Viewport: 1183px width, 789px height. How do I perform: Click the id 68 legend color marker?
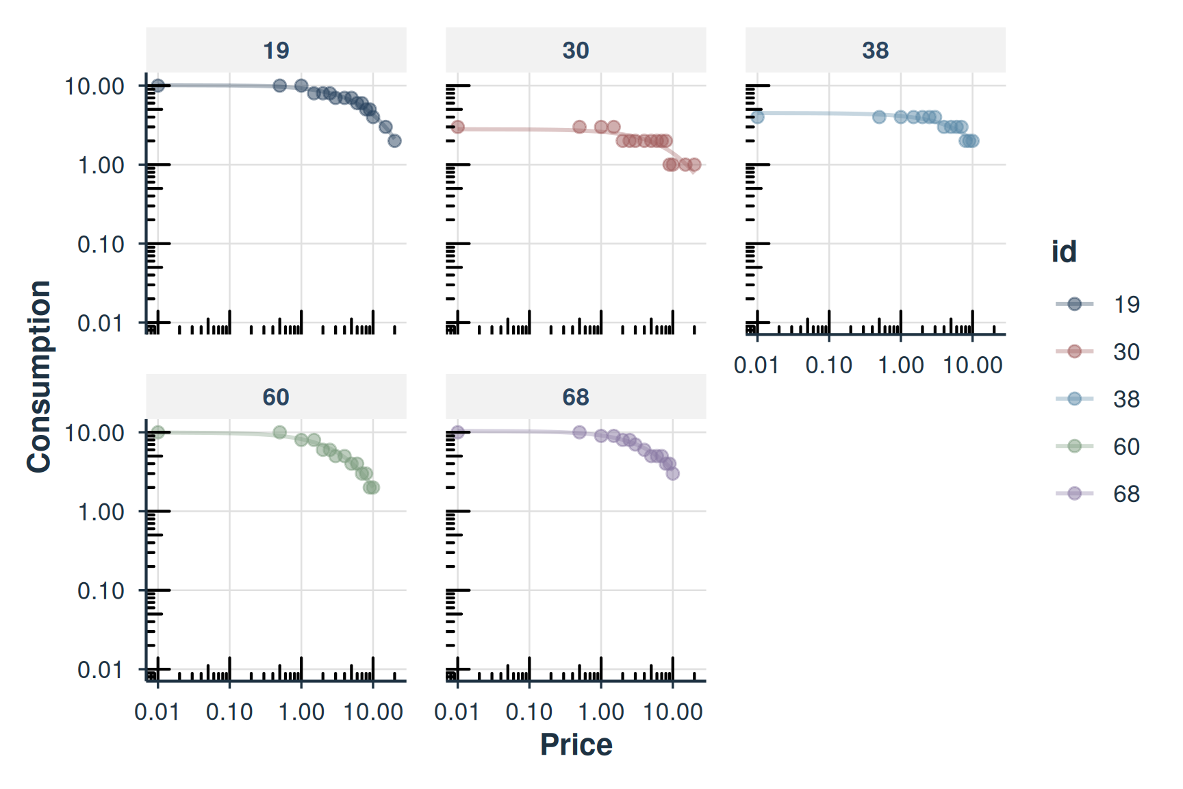point(1074,493)
